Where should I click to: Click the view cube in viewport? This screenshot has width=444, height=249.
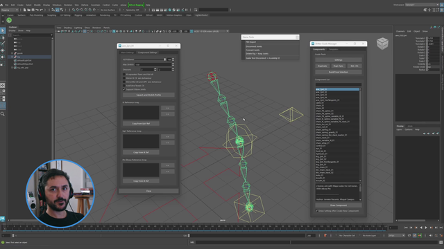[x=382, y=44]
